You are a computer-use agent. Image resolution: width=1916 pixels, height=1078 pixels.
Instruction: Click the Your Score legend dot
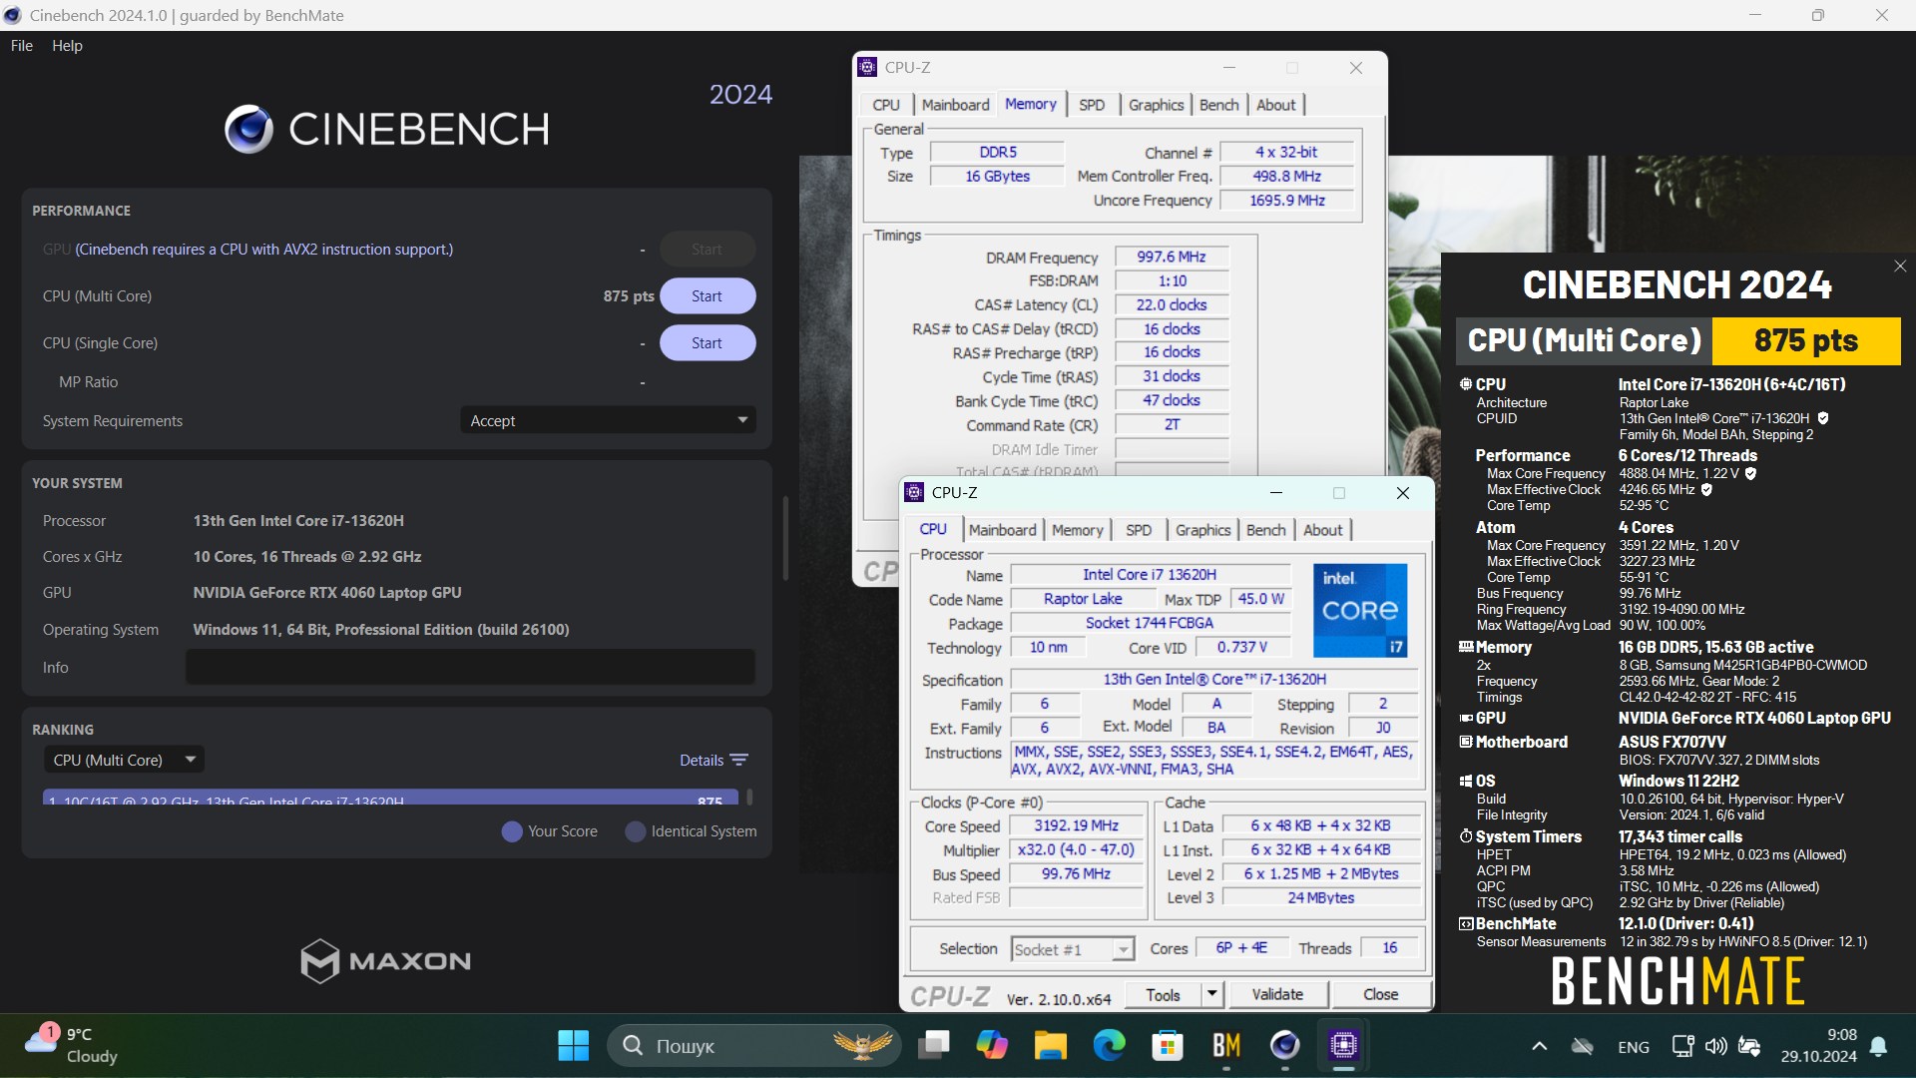pos(512,831)
